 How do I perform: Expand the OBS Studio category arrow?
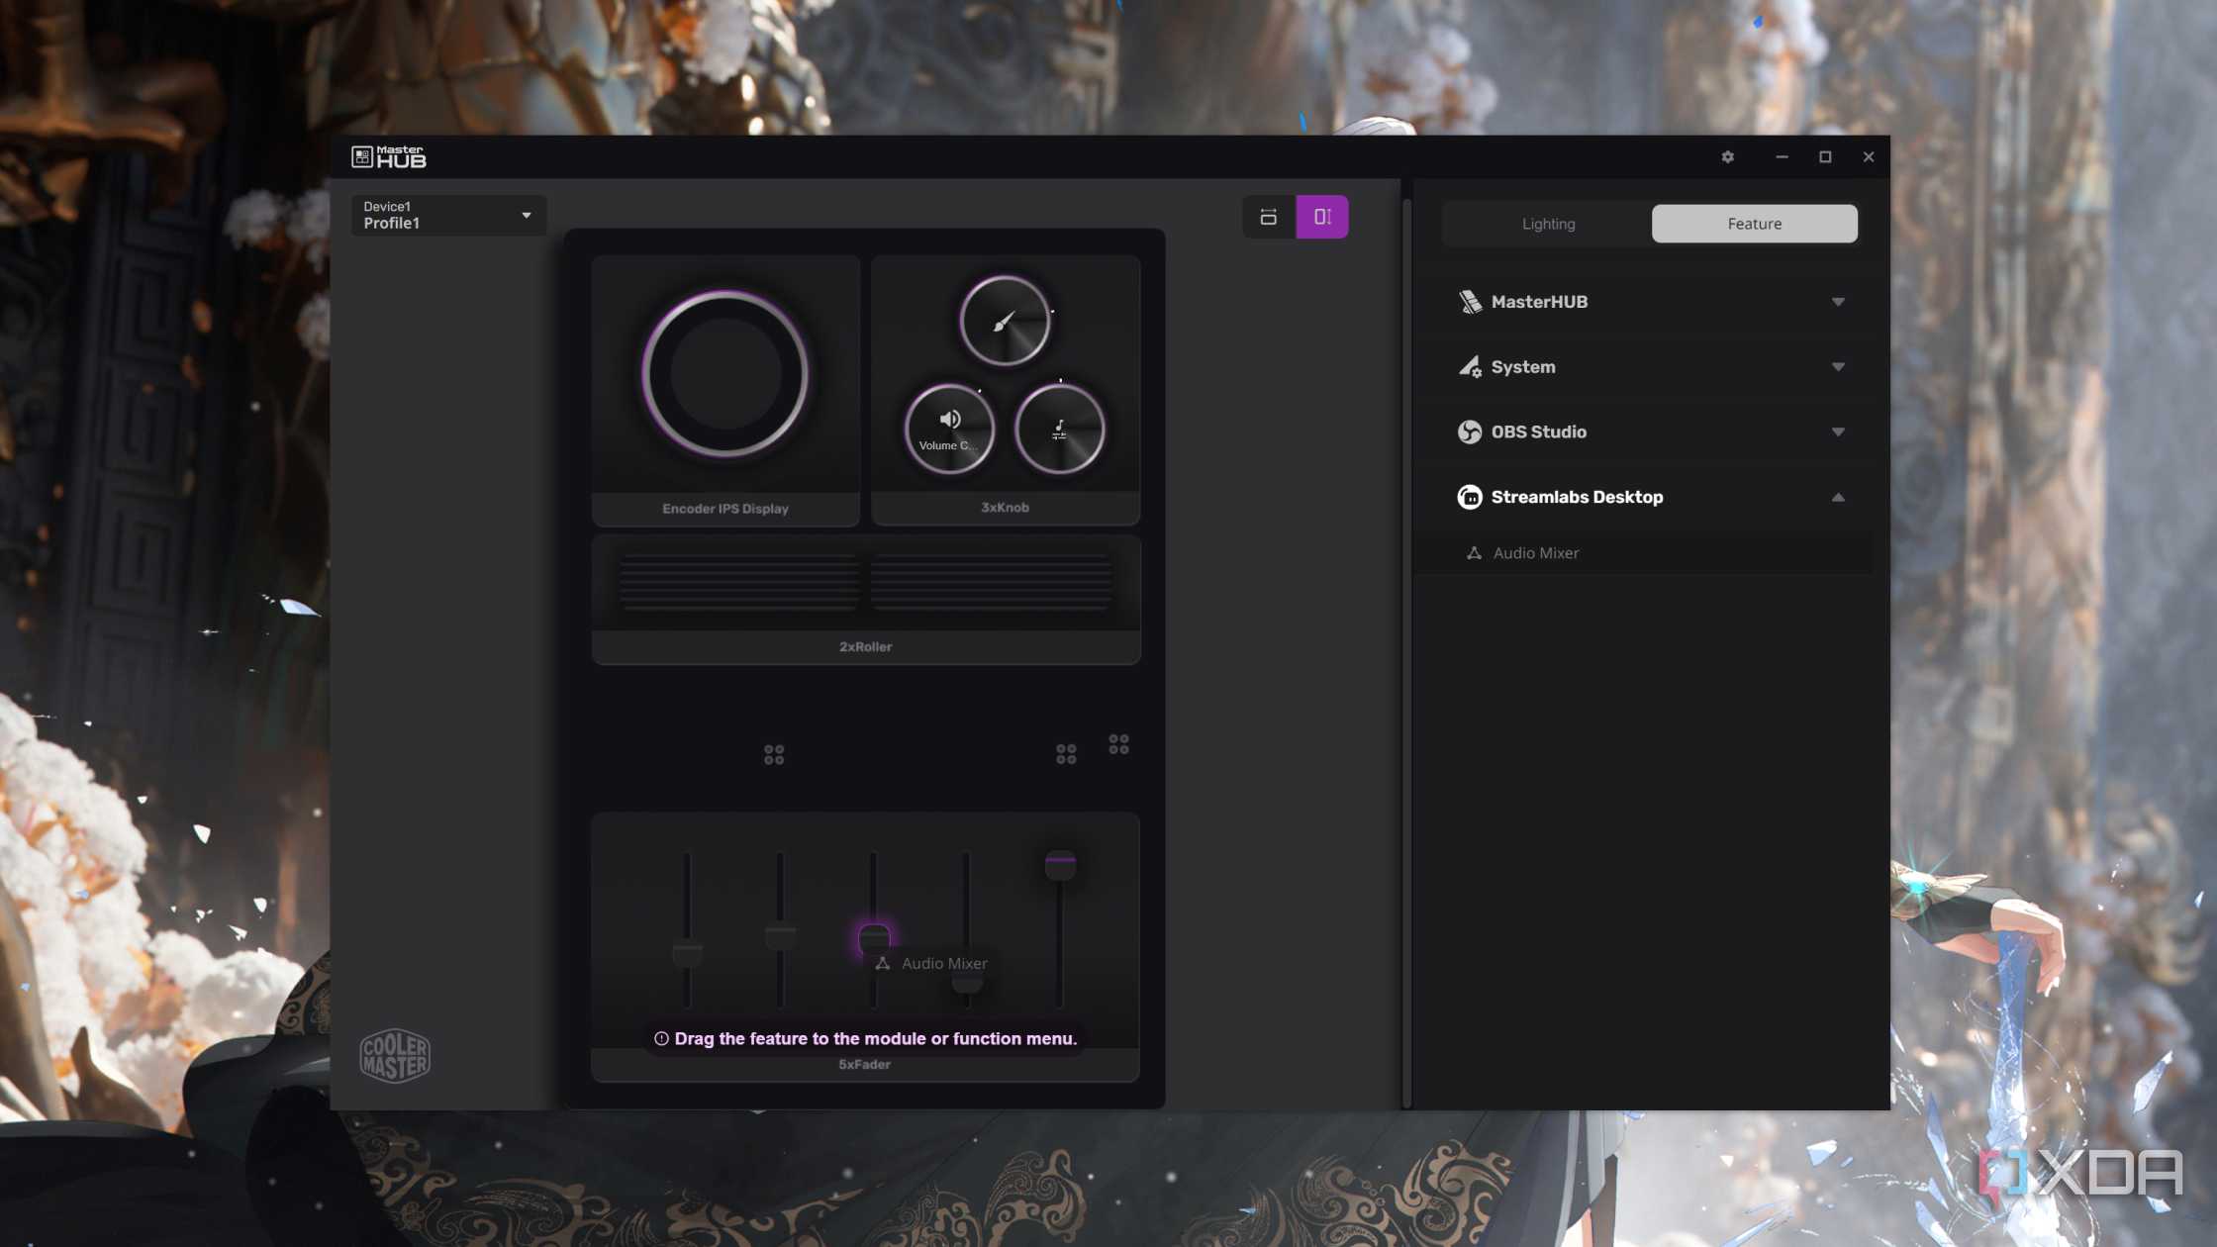point(1837,432)
